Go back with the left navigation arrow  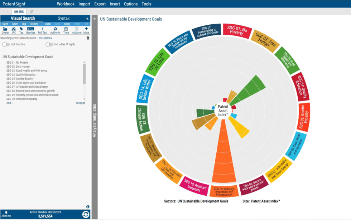[x=4, y=11]
